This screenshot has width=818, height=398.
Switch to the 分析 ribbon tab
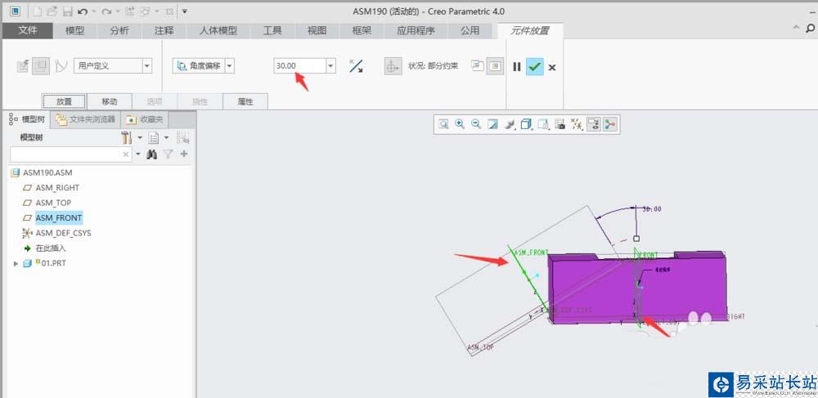click(x=119, y=31)
